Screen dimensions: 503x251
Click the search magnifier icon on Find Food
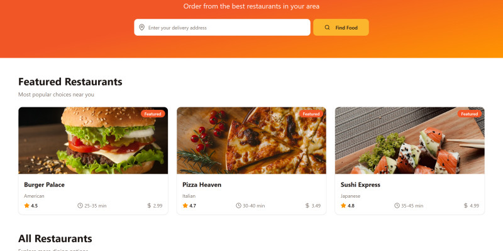coord(327,28)
